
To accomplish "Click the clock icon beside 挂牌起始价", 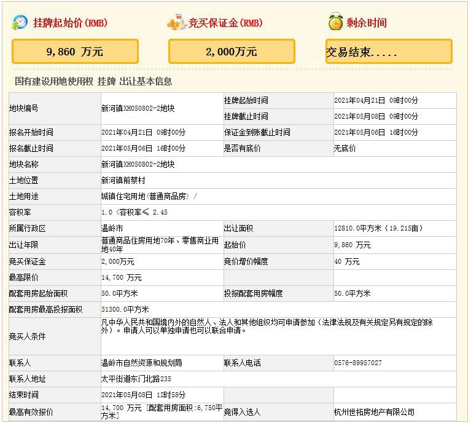I will click(20, 22).
